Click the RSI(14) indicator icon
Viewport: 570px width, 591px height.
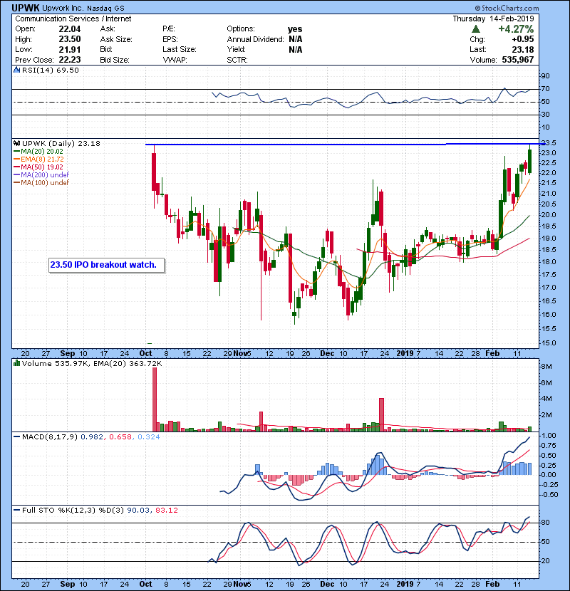(x=16, y=70)
